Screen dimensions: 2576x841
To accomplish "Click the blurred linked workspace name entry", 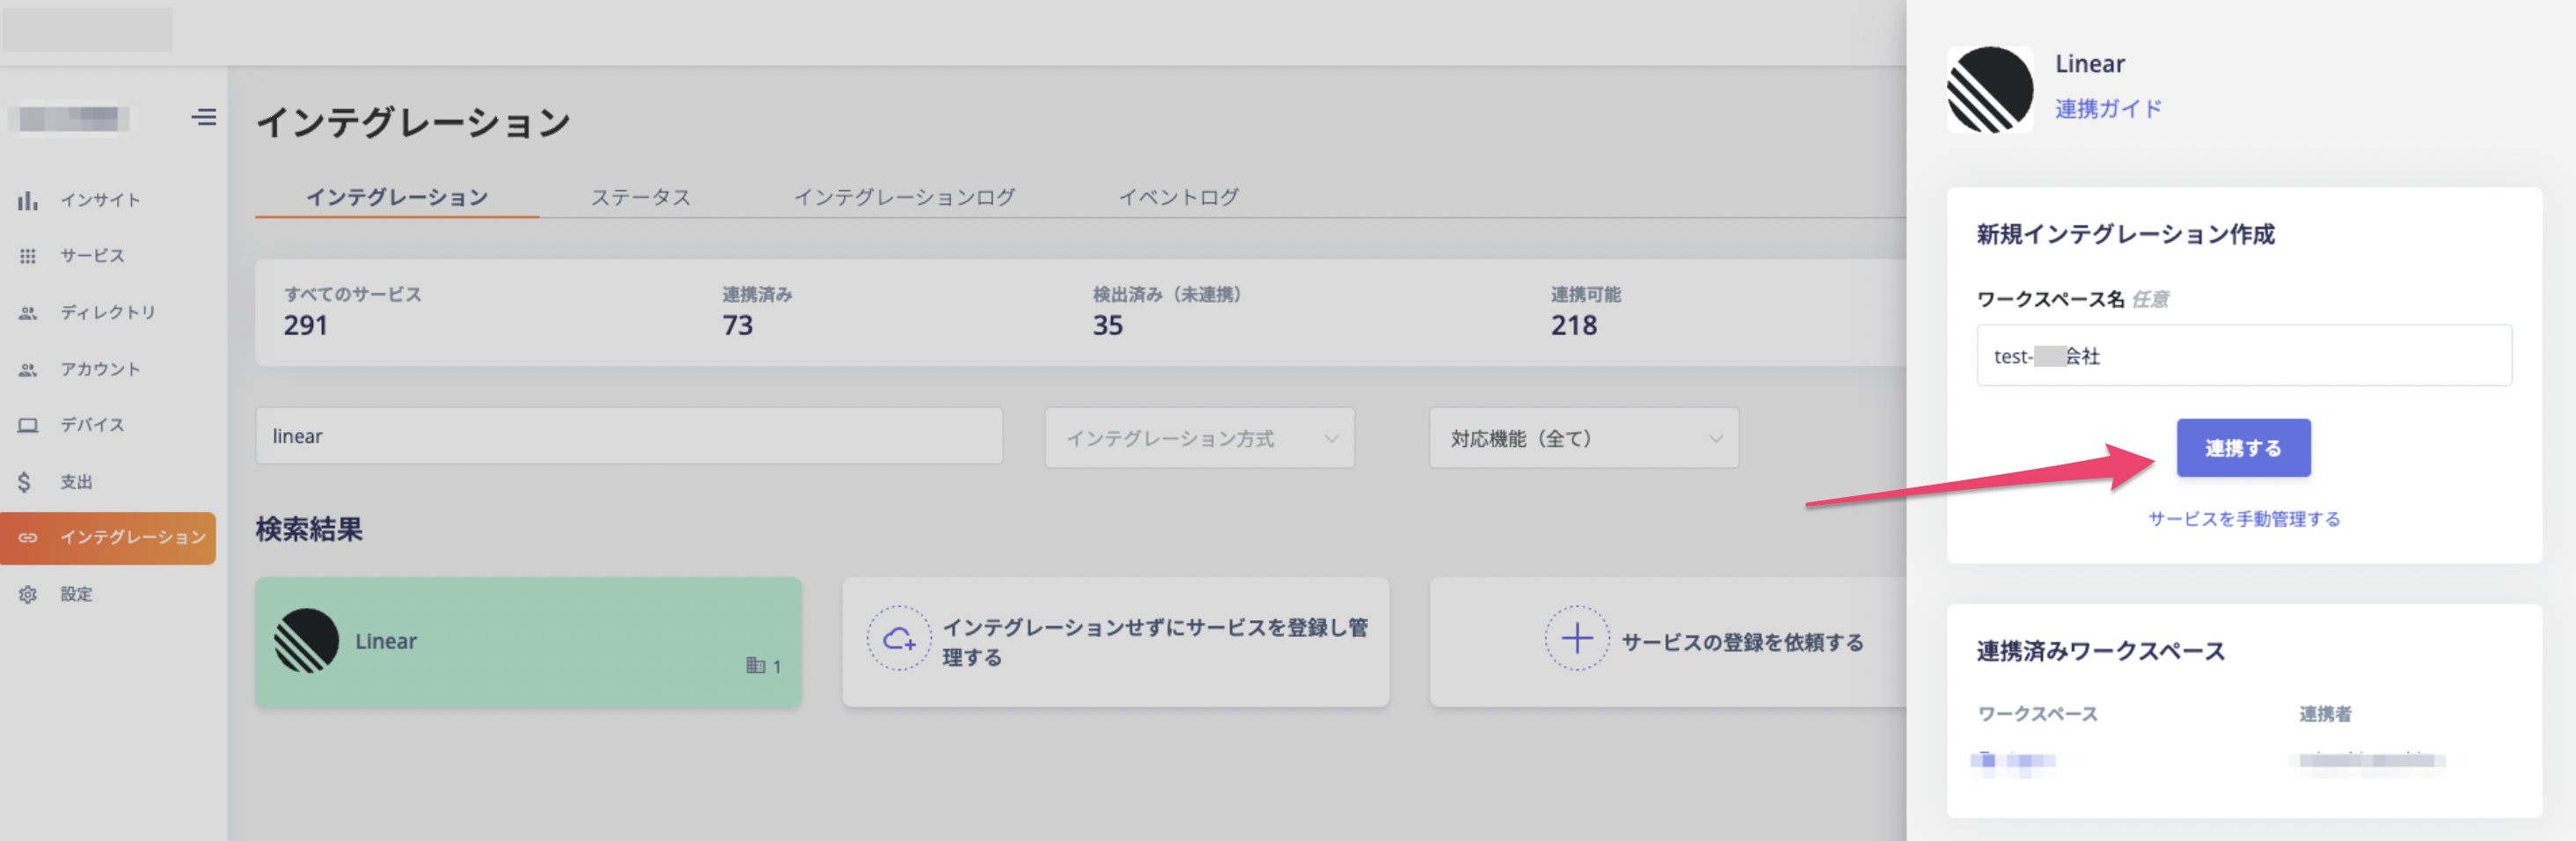I will coord(2012,761).
